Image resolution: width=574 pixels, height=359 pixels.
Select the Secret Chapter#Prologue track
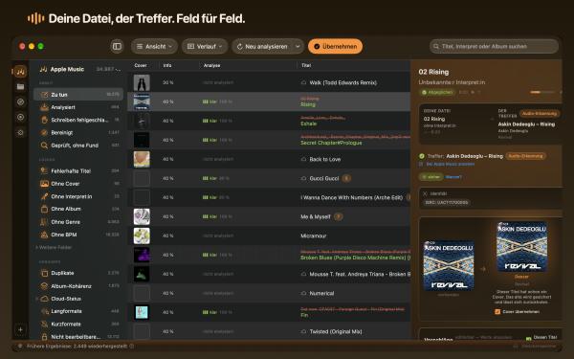pos(269,140)
